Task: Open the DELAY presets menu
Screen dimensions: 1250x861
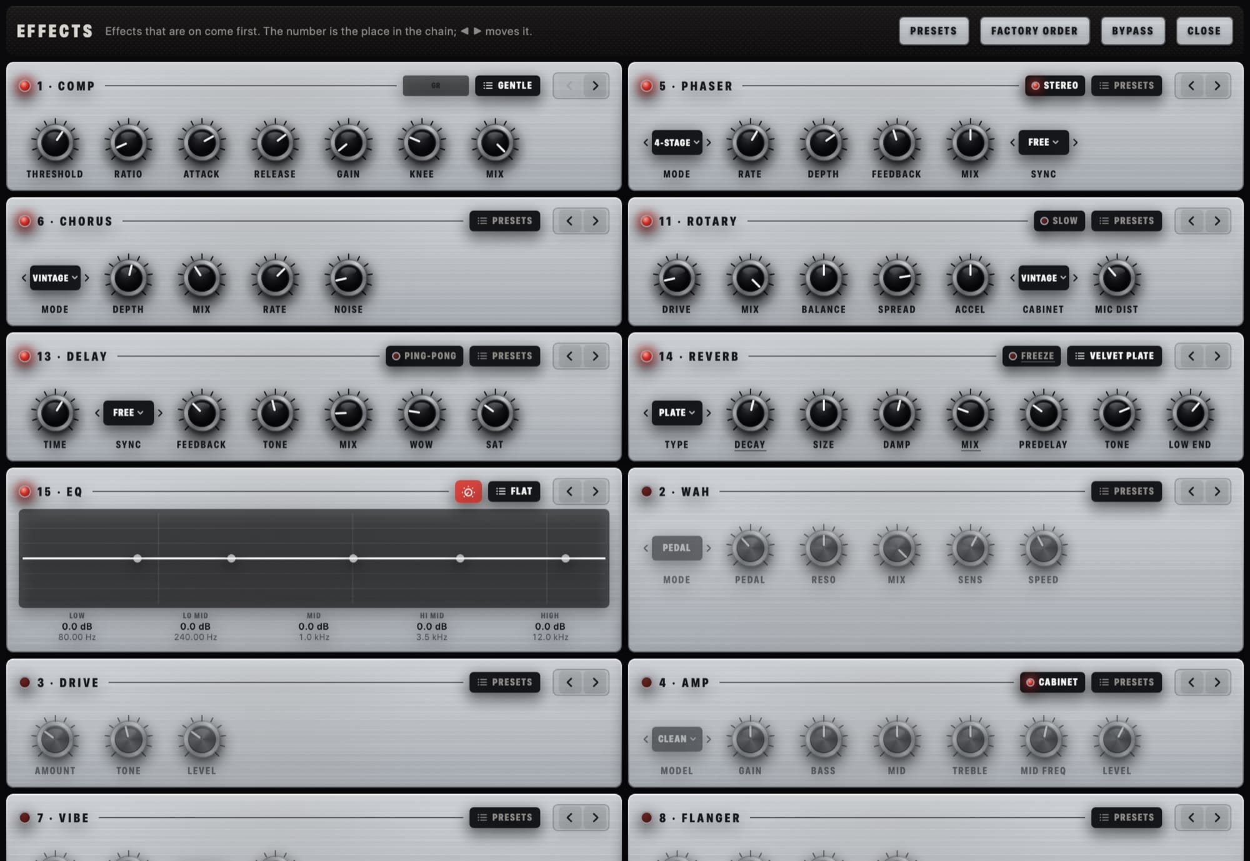Action: point(504,356)
